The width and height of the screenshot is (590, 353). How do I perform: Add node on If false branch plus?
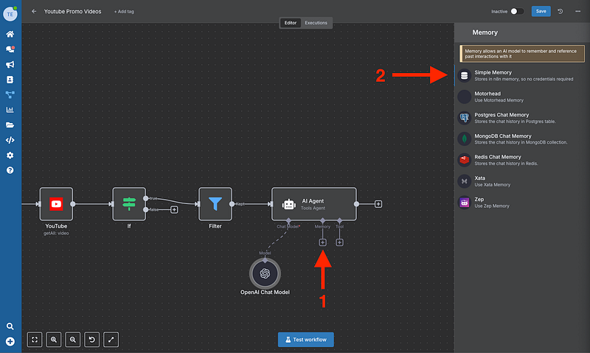pyautogui.click(x=174, y=209)
